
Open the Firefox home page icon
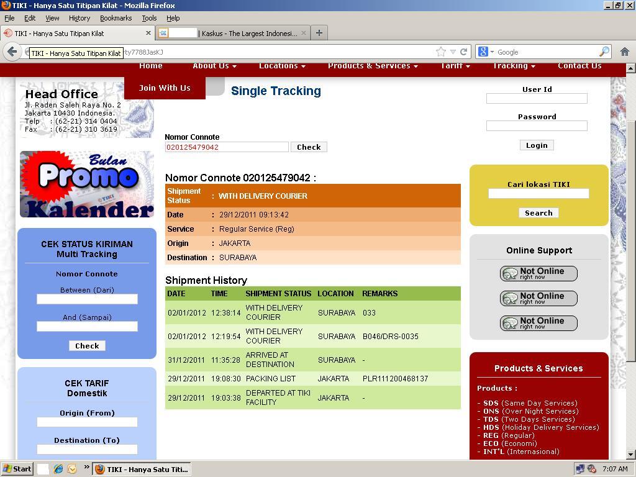pos(625,52)
